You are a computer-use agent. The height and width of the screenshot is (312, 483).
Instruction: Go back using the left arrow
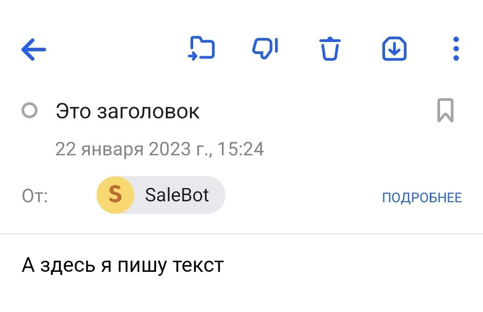coord(34,49)
